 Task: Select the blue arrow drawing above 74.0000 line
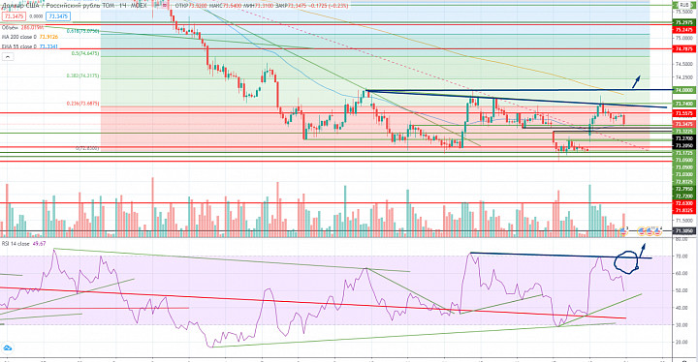[x=637, y=81]
